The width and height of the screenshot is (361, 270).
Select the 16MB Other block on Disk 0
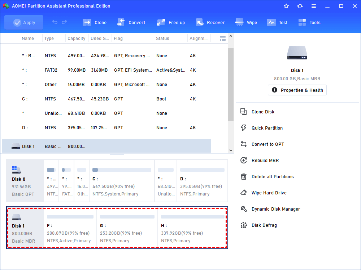[x=82, y=181]
